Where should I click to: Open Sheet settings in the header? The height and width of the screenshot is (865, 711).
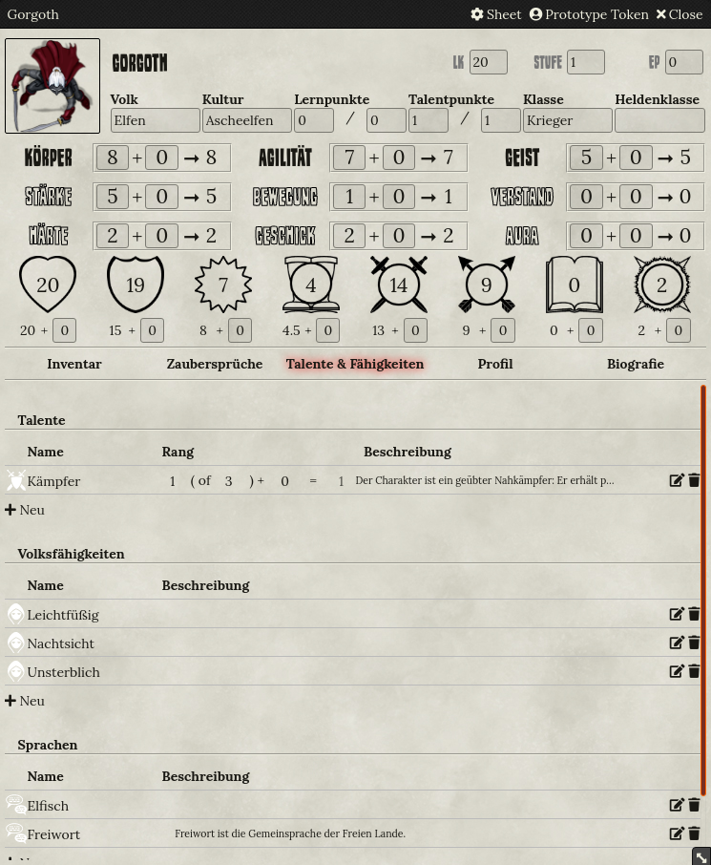[x=496, y=14]
